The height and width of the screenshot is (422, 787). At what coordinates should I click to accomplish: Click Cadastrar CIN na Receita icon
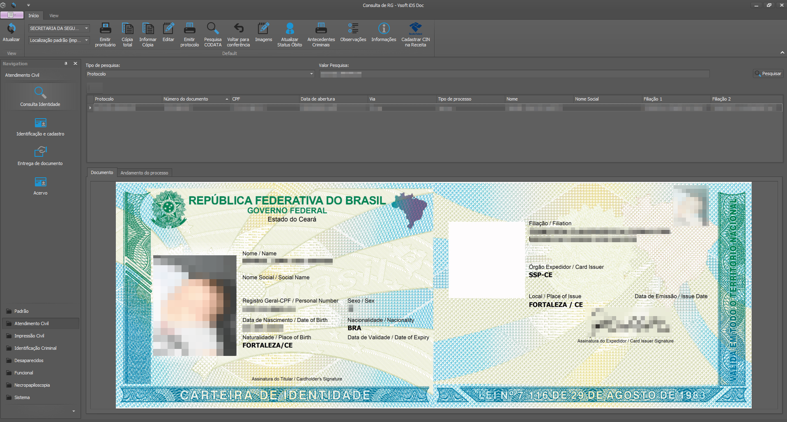tap(415, 29)
